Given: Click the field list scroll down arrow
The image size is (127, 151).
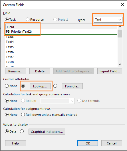Looking at the screenshot, I should coord(120,64).
